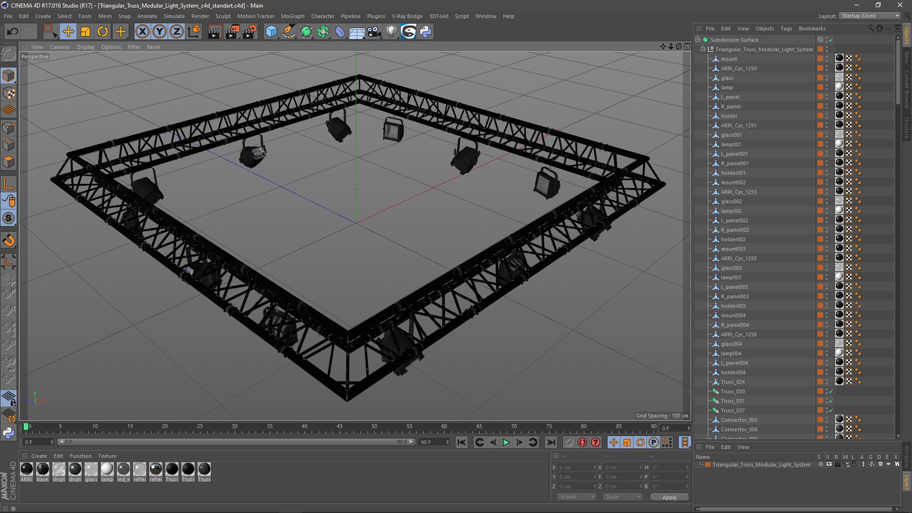
Task: Select the Connector_005 object
Action: (739, 420)
